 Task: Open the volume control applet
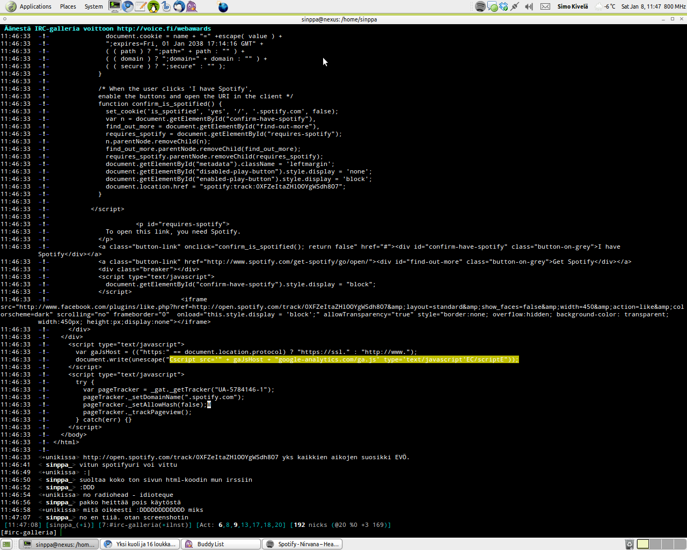pos(529,6)
